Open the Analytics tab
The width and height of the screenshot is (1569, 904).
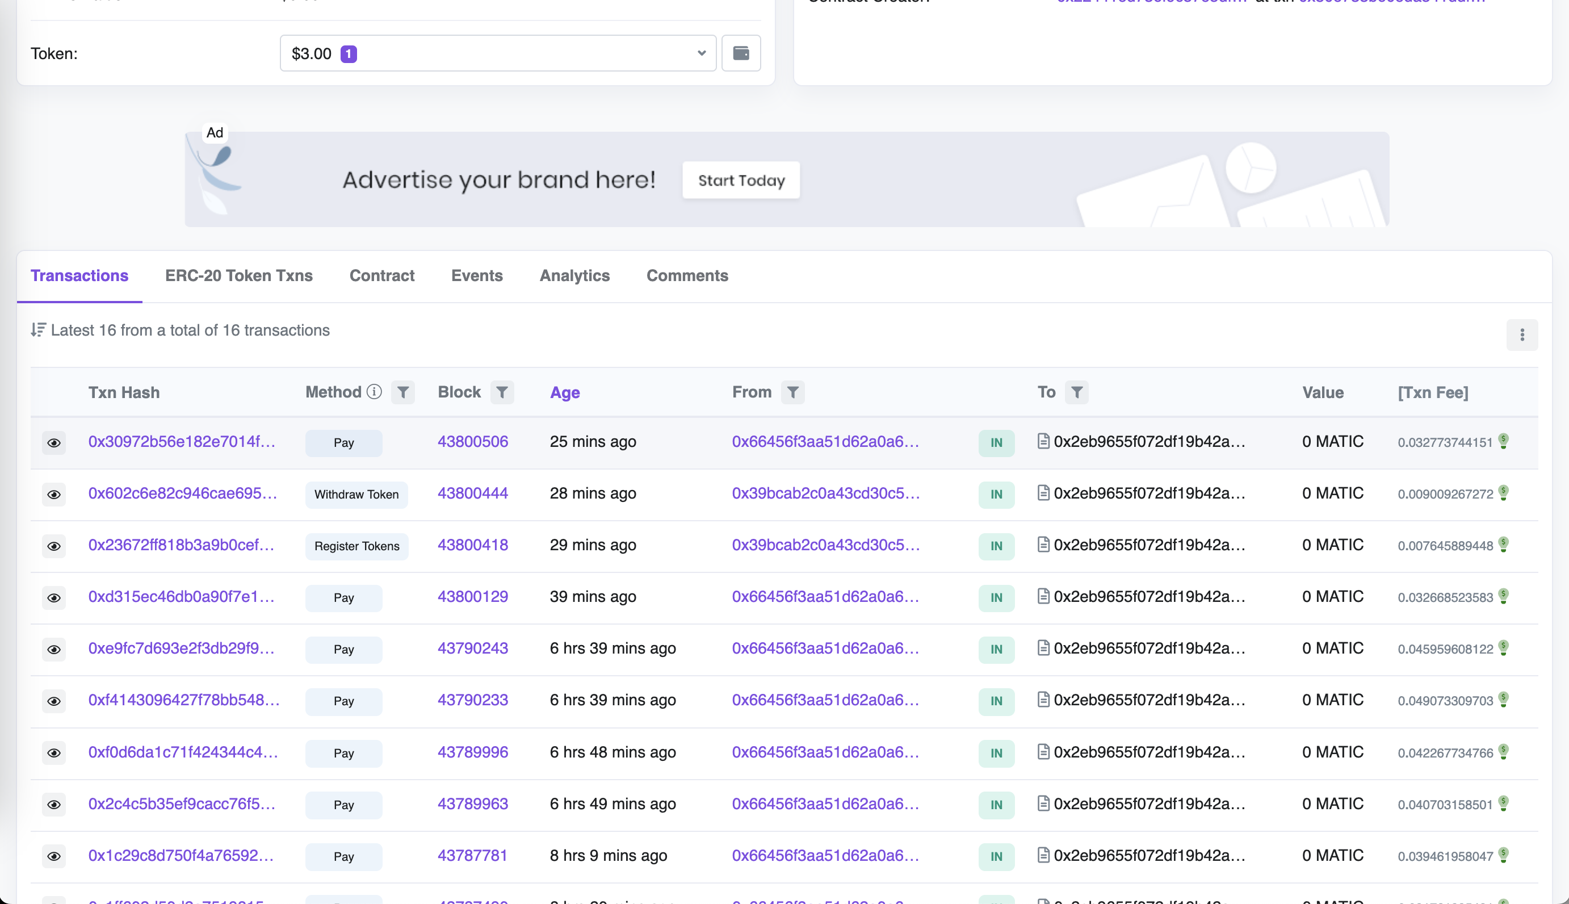tap(574, 275)
